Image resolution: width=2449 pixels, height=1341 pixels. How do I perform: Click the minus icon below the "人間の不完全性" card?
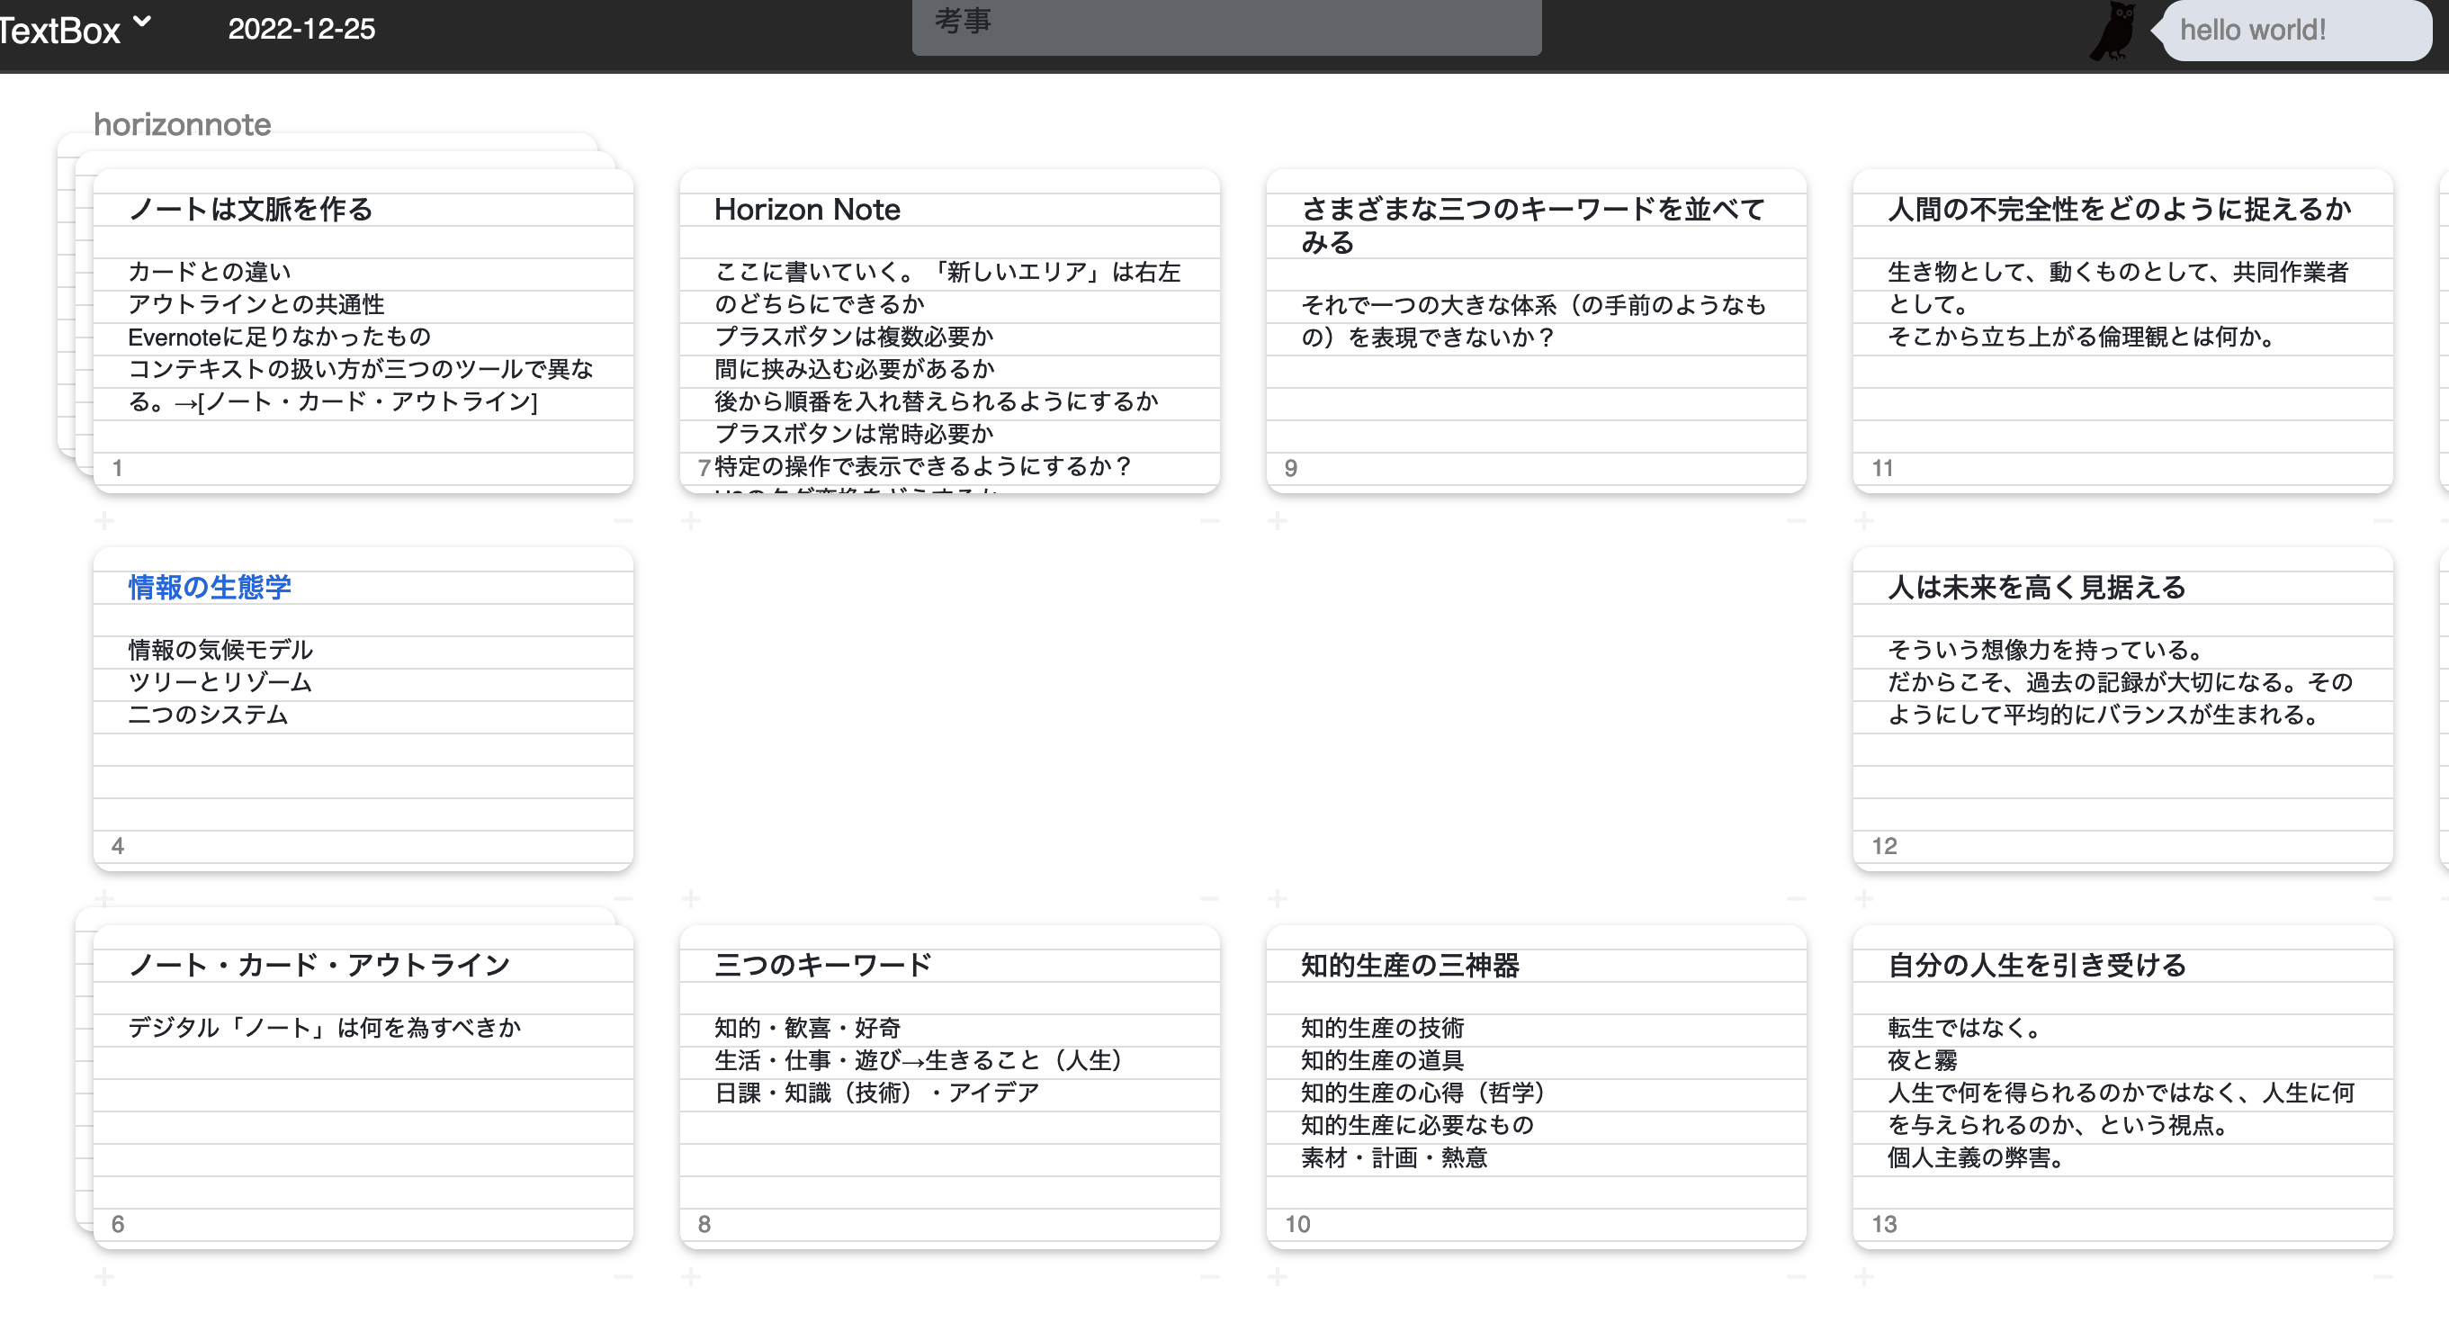pos(2381,520)
